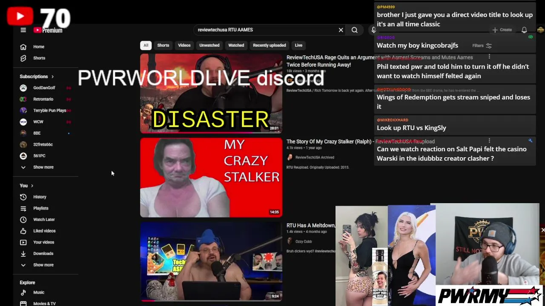545x306 pixels.
Task: Click the Shorts sidebar icon
Action: click(x=23, y=58)
